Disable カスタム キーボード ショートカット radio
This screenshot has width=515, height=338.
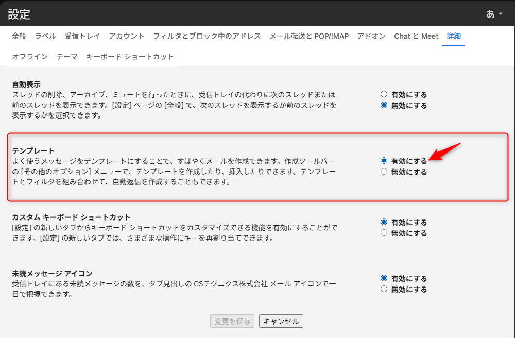[384, 233]
